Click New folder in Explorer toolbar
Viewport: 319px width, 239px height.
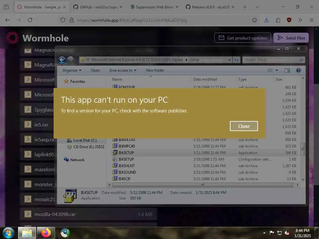[155, 70]
